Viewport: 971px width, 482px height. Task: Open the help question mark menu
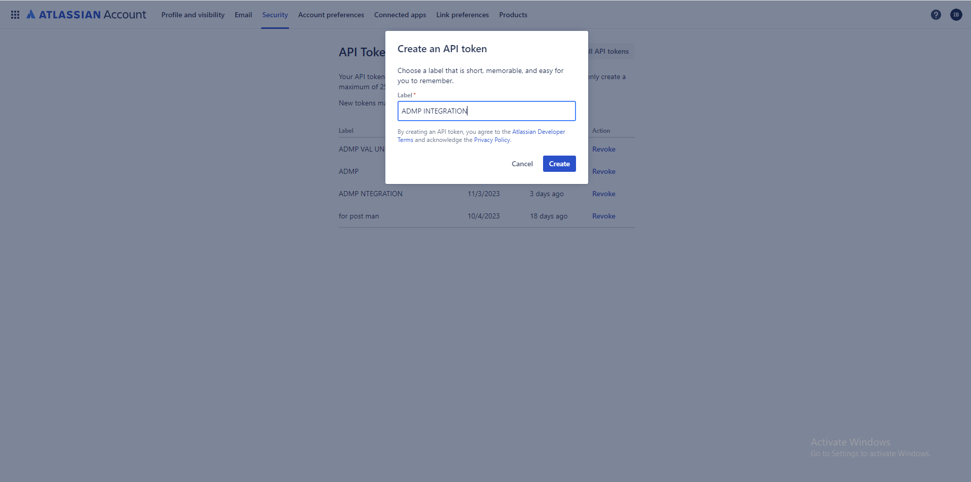(936, 15)
